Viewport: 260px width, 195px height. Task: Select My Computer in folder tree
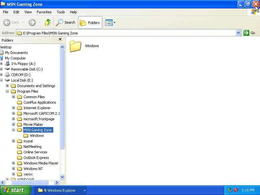pyautogui.click(x=15, y=58)
